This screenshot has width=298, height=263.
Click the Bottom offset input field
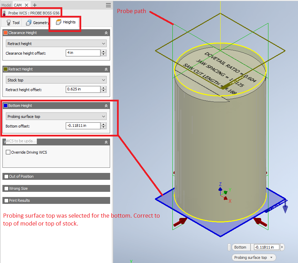tap(84, 126)
